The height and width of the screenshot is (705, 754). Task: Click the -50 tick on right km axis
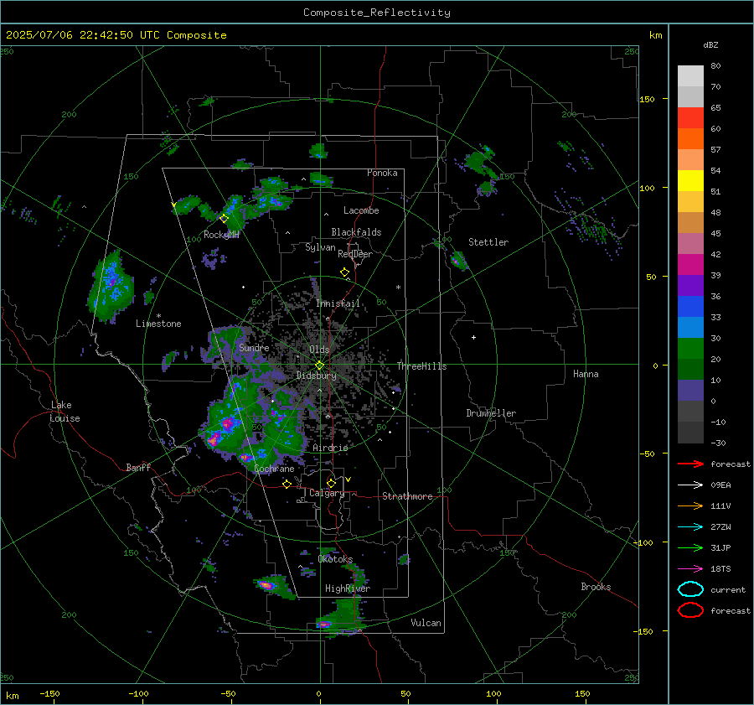[x=648, y=454]
